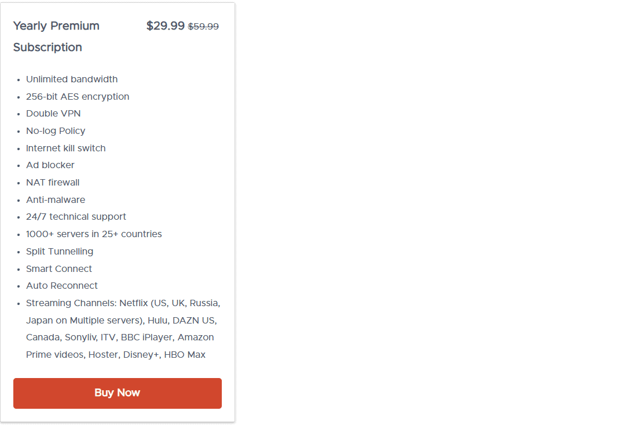626x425 pixels.
Task: Click the Streaming Channels description text
Action: click(122, 328)
